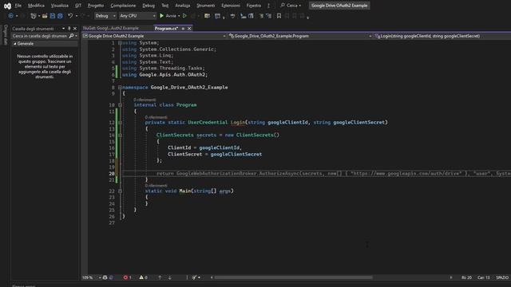The height and width of the screenshot is (287, 511).
Task: Go to previous issue with up arrow
Action: [160, 277]
